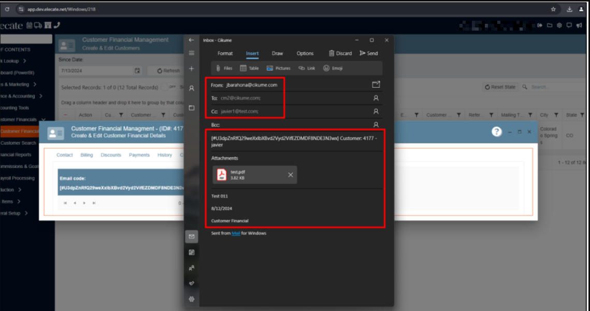Pick a contact for the To field
The height and width of the screenshot is (311, 590).
[x=376, y=98]
